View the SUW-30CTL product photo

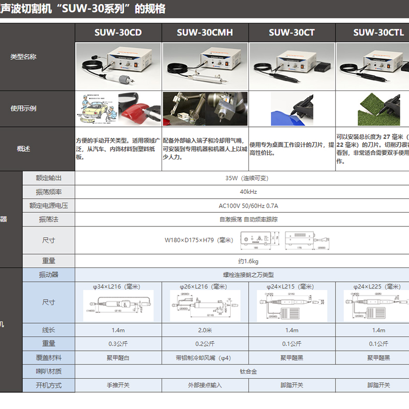point(373,66)
